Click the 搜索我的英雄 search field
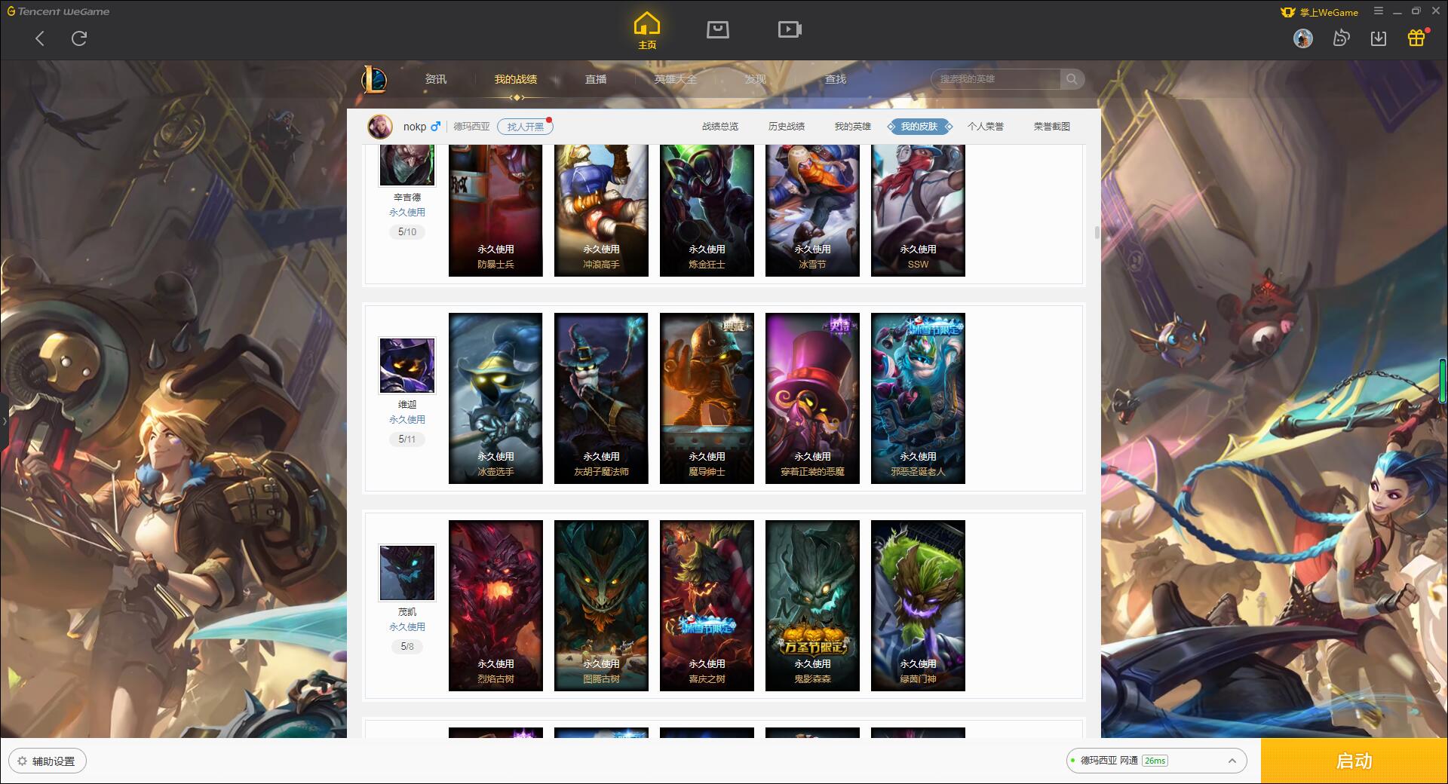1448x784 pixels. pyautogui.click(x=995, y=79)
